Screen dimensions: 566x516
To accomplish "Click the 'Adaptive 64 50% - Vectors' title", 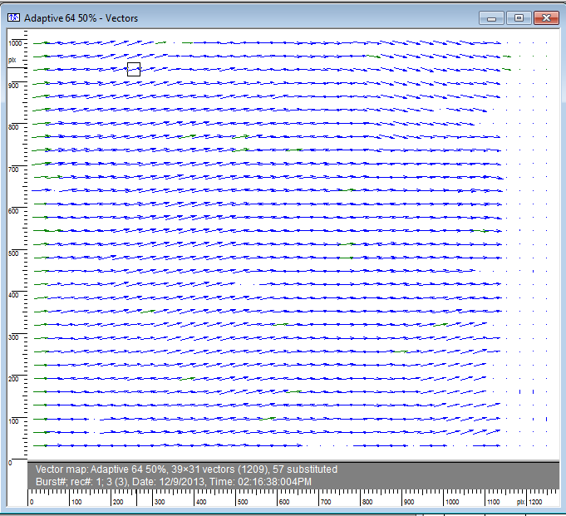I will 81,18.
